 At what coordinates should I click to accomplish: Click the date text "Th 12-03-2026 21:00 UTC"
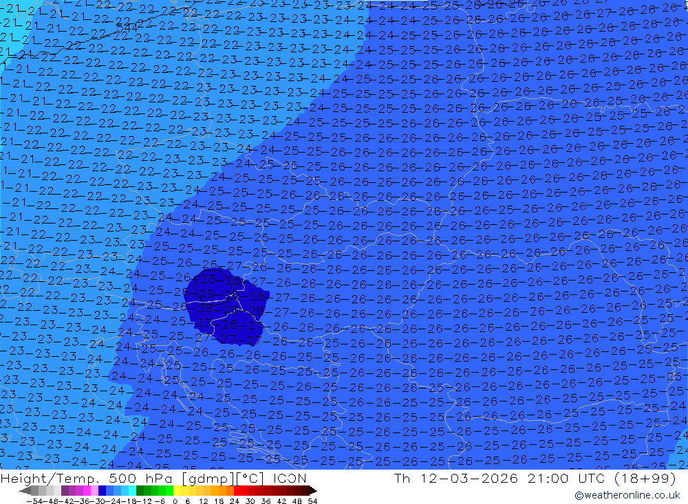[x=499, y=478]
